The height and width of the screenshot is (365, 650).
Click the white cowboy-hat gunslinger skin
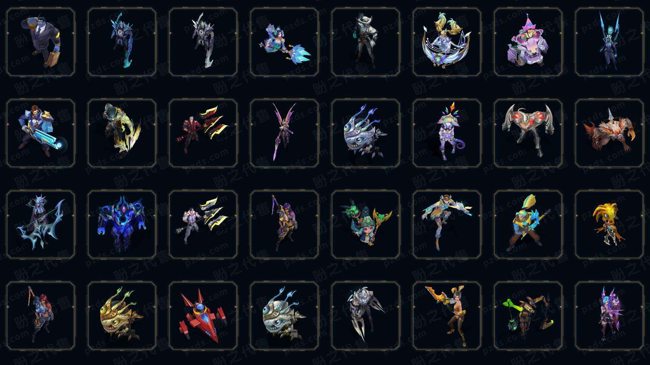click(x=366, y=42)
